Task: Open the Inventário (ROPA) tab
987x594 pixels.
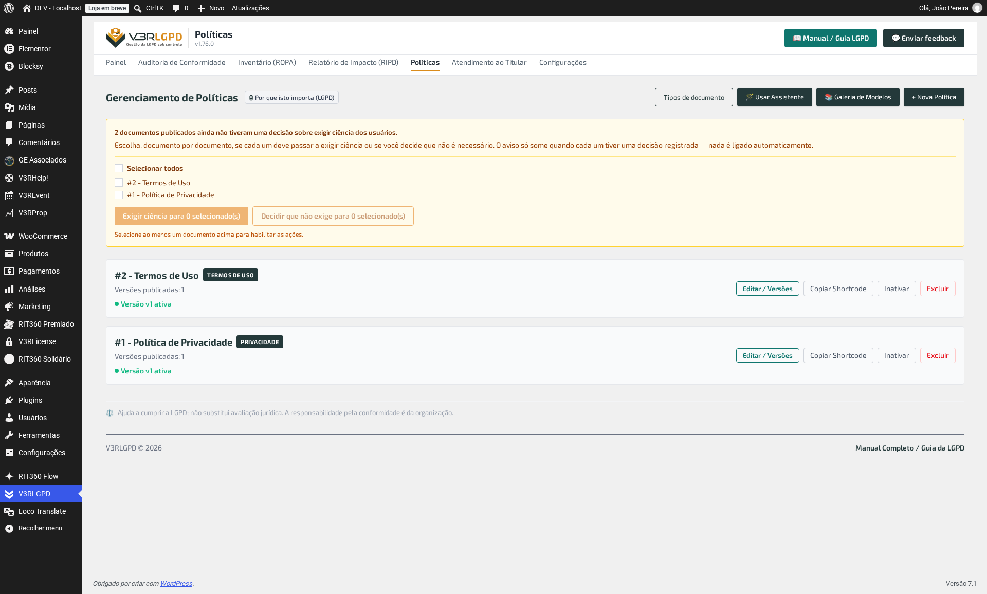Action: [267, 62]
